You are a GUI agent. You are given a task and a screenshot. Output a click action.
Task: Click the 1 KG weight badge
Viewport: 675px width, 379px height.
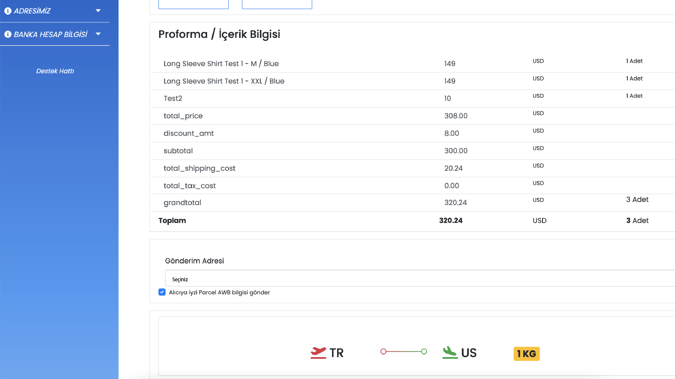pyautogui.click(x=526, y=354)
